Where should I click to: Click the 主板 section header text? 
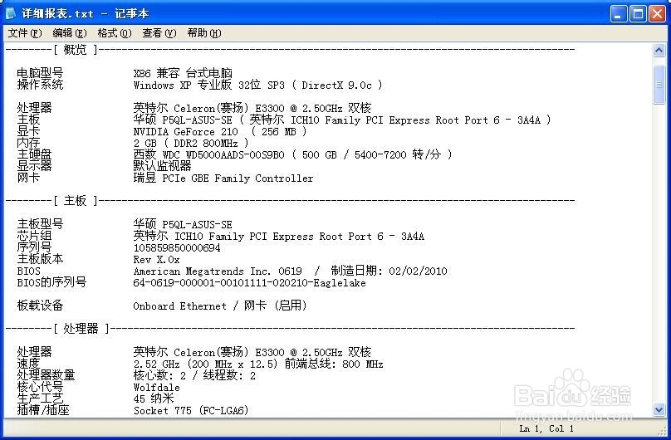point(75,200)
